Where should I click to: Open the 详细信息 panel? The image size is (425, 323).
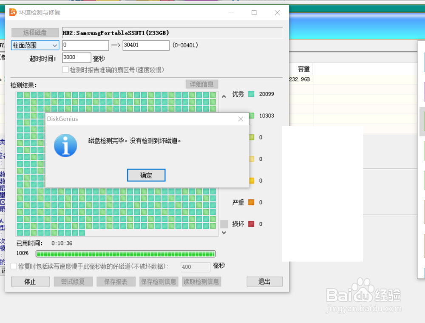tap(201, 84)
